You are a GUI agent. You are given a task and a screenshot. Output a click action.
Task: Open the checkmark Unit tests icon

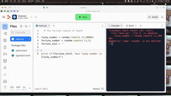(5, 75)
